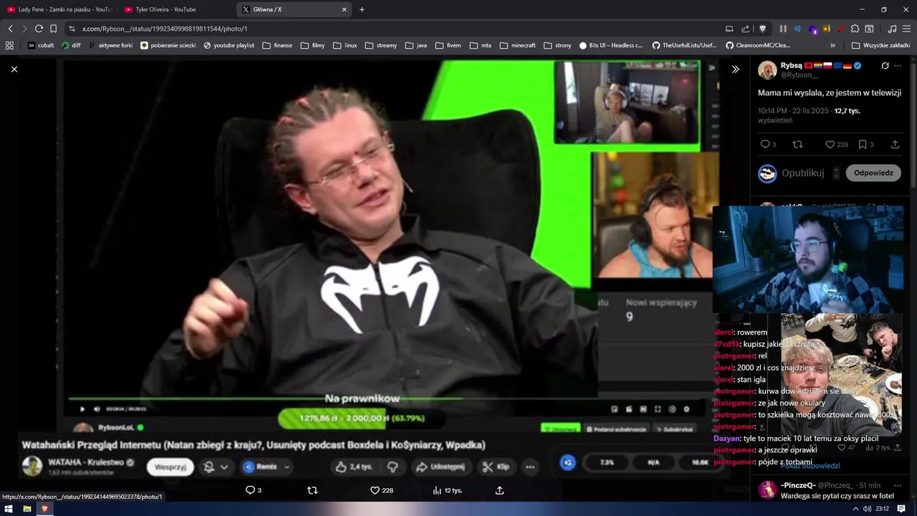Bookmark this page via bookmark icon
This screenshot has width=917, height=516.
(x=53, y=29)
